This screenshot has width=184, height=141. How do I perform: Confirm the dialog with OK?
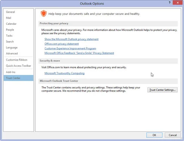tap(154, 135)
